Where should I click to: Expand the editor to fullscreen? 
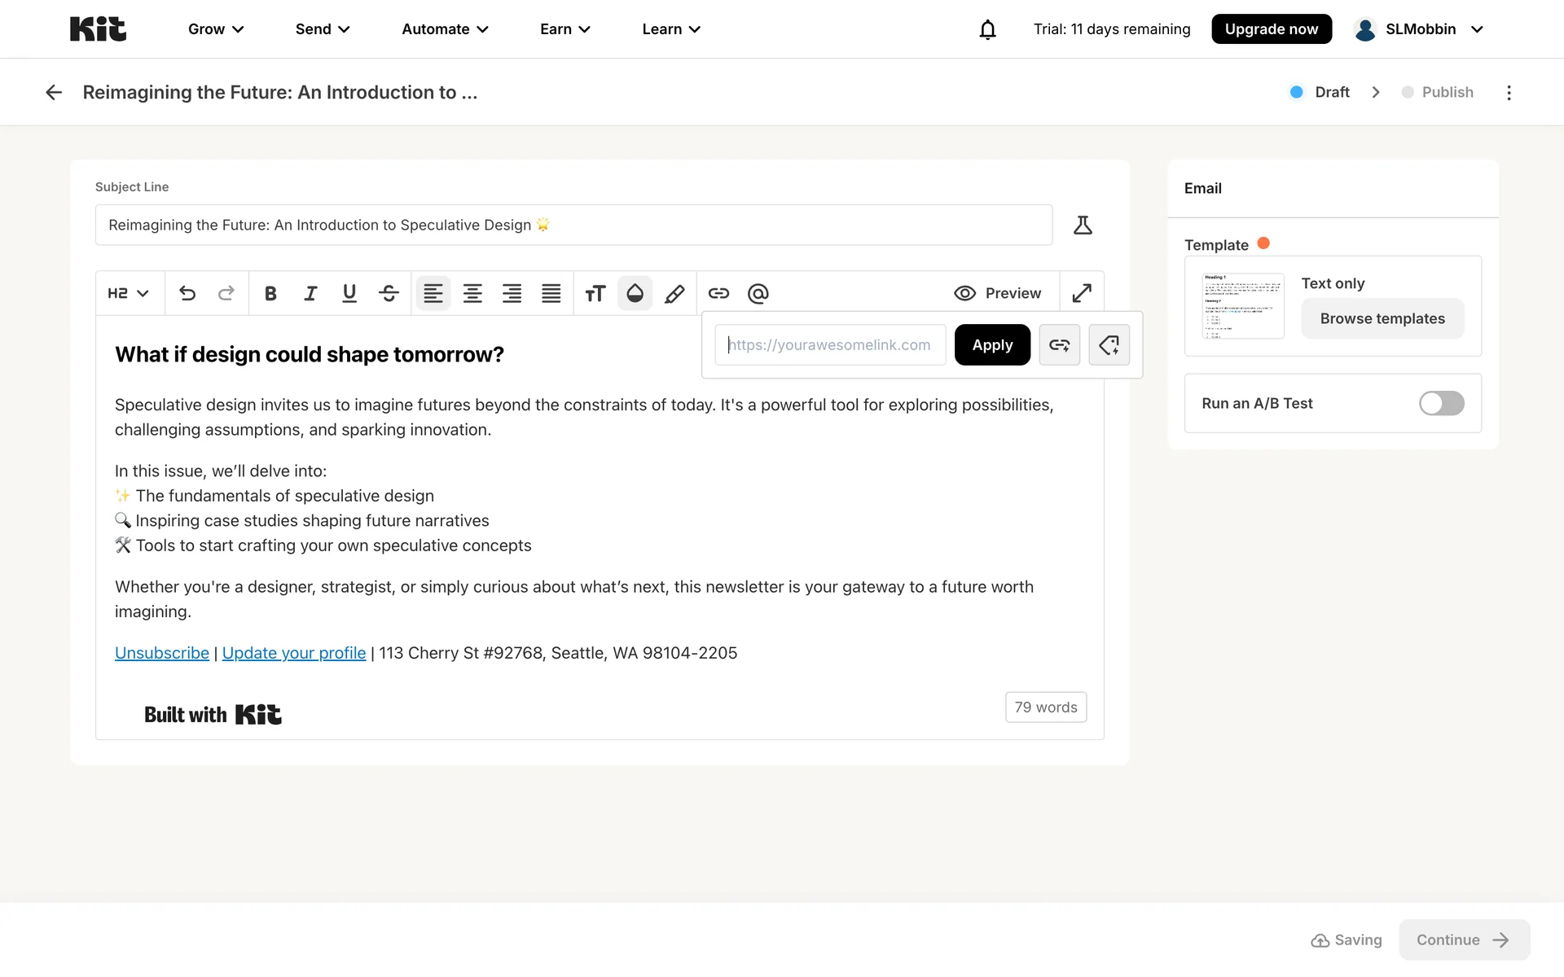coord(1082,293)
